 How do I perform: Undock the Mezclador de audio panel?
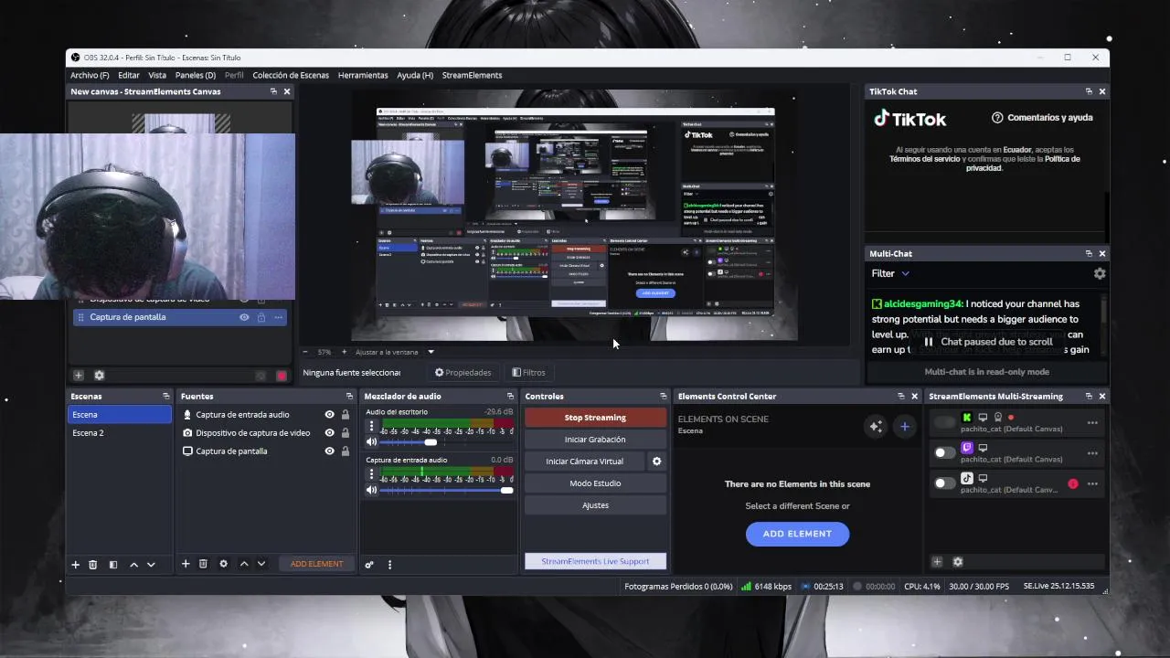[510, 397]
